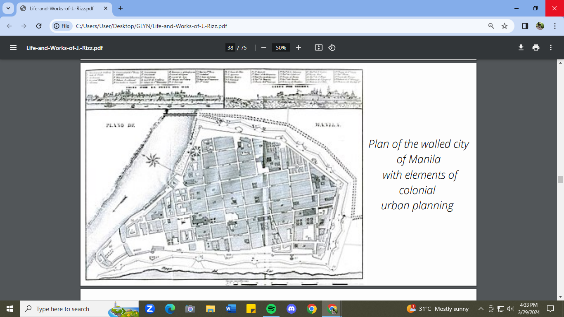This screenshot has height=317, width=564.
Task: Click the 50% zoom level field
Action: (x=281, y=47)
